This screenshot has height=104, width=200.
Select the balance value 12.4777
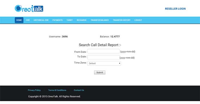(x=115, y=37)
